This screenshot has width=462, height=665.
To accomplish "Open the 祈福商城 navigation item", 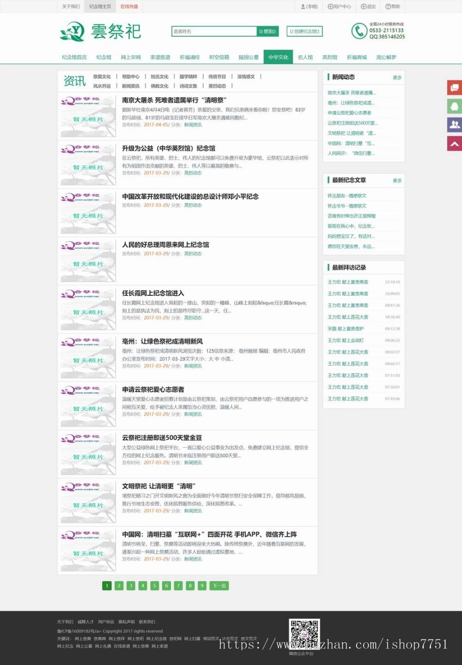I will tap(357, 58).
